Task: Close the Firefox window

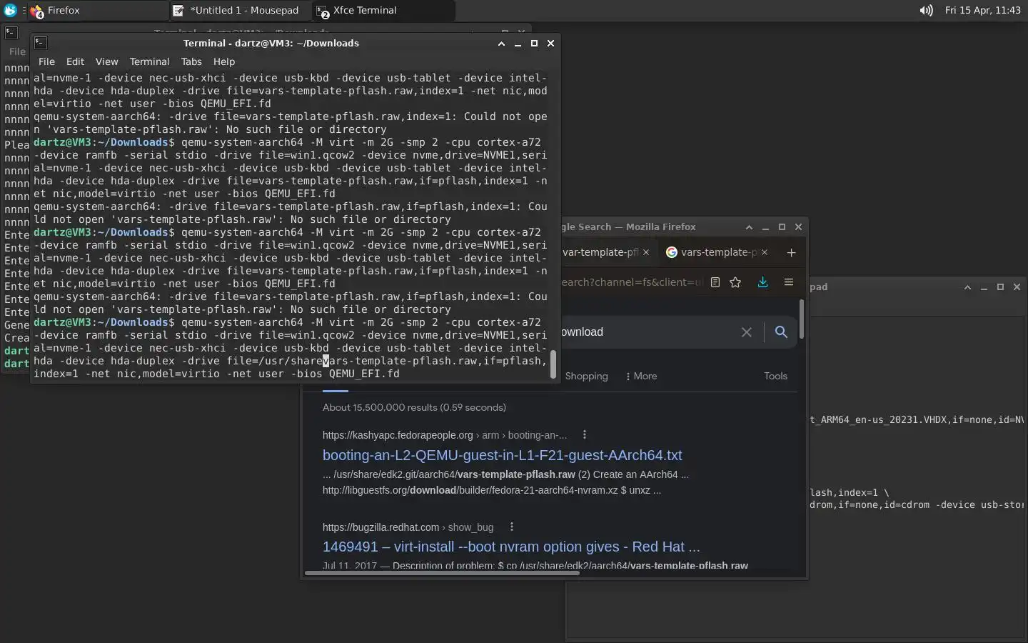Action: pyautogui.click(x=798, y=226)
